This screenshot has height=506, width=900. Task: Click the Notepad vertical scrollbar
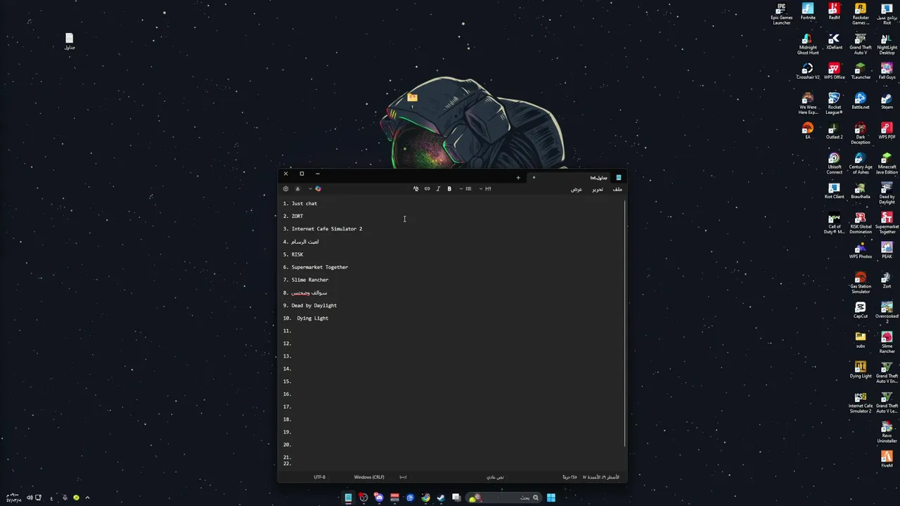(x=624, y=323)
